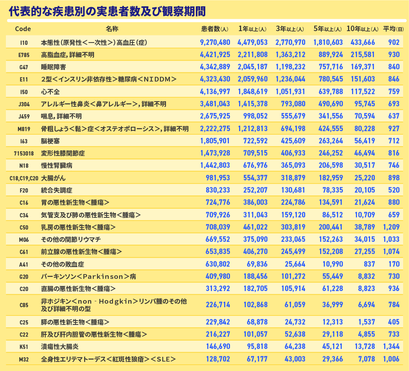
Task: Select the 10年以上(人) column header
Action: pyautogui.click(x=362, y=29)
